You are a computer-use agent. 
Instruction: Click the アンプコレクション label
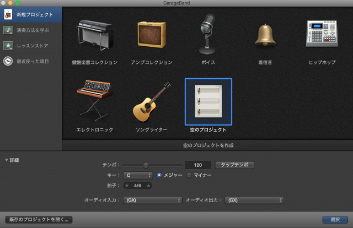pos(152,62)
